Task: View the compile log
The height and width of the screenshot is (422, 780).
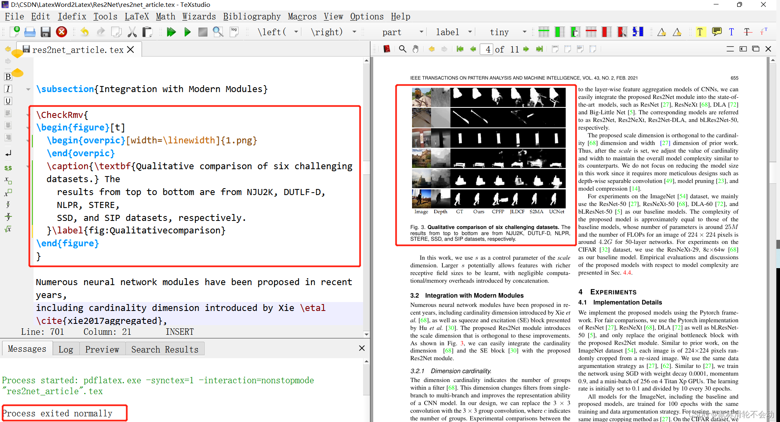Action: pyautogui.click(x=234, y=32)
